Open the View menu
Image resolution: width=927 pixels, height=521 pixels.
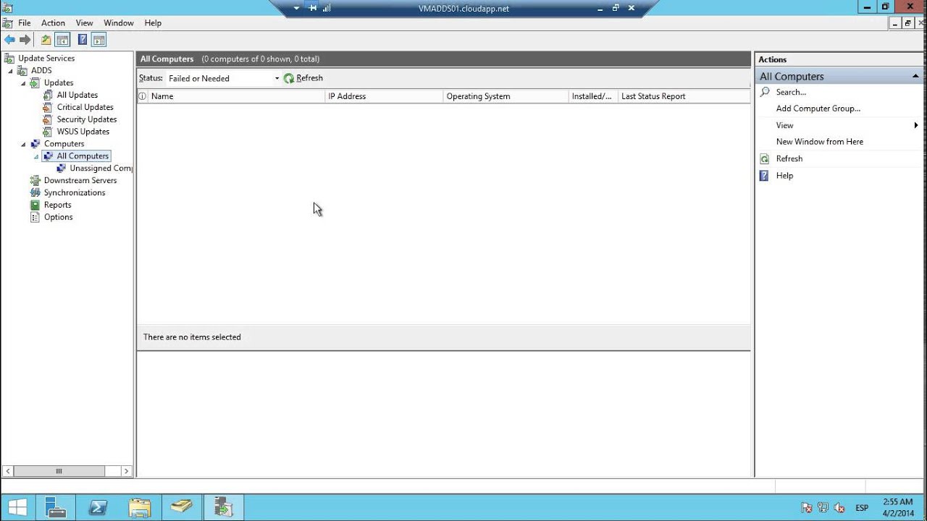[84, 23]
